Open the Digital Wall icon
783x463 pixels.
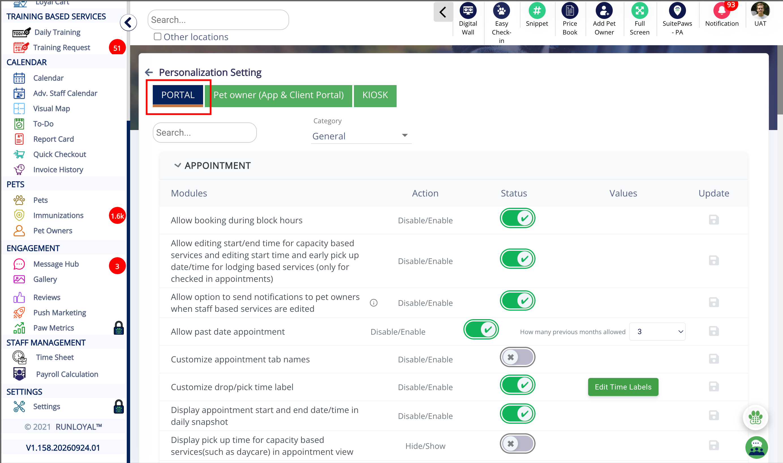pyautogui.click(x=468, y=11)
